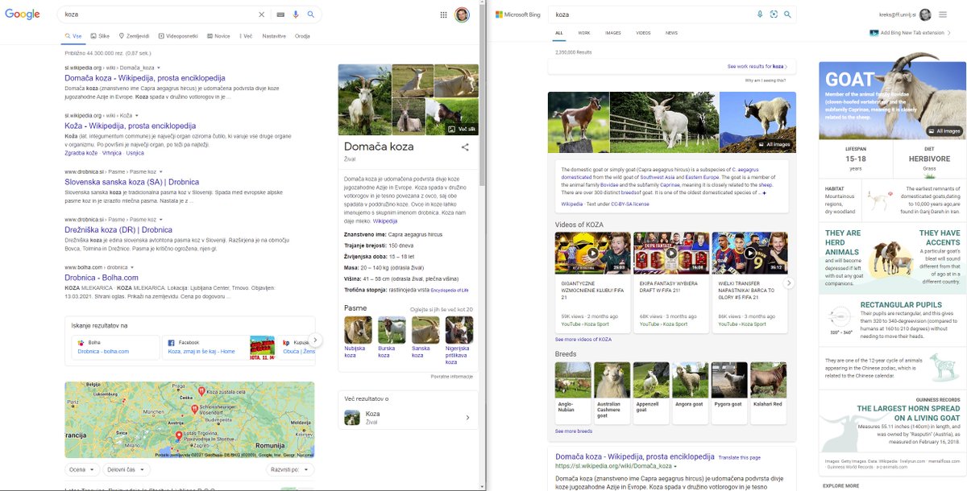The image size is (967, 491).
Task: Open Google account profile picture
Action: [x=462, y=14]
